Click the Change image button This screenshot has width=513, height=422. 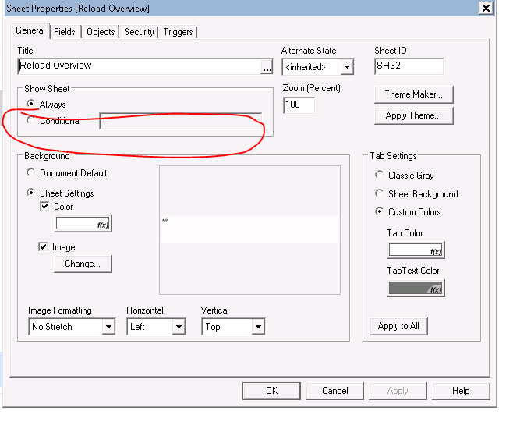point(83,264)
